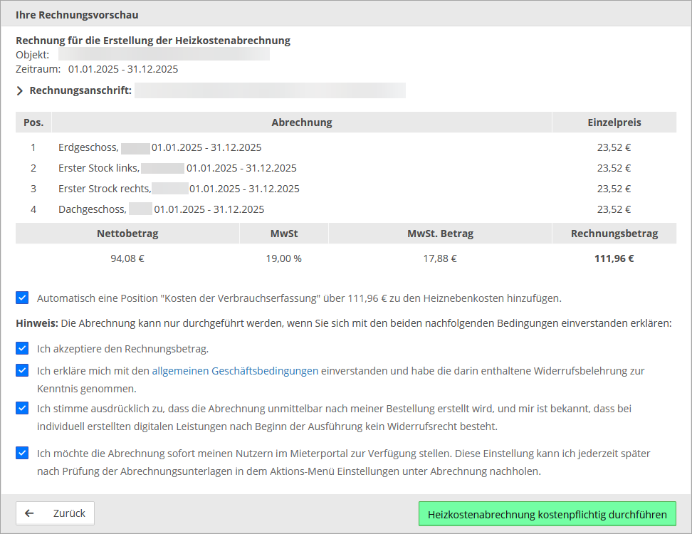Select the Dachgeschoss row
Screen dimensions: 692x534
(x=161, y=210)
